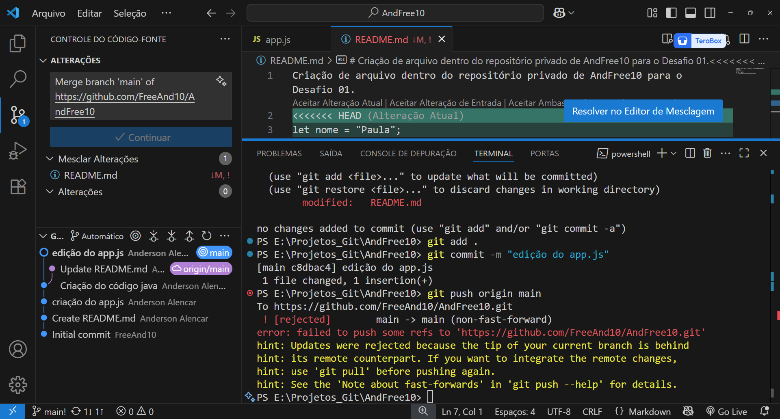780x419 pixels.
Task: Open the Accounts menu icon
Action: coord(18,349)
